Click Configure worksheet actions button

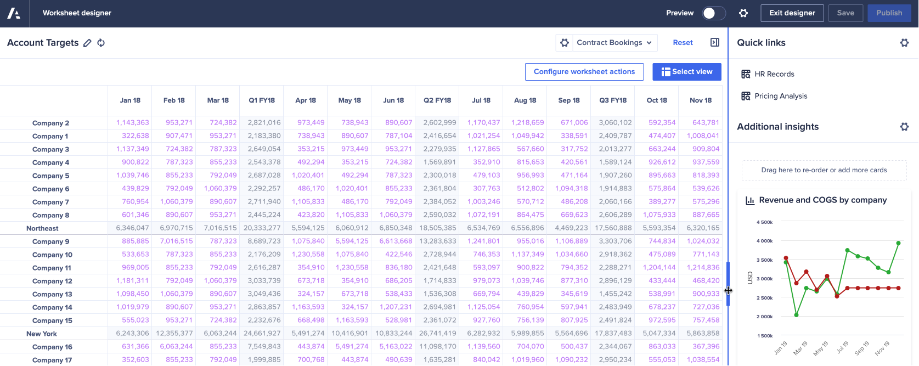click(x=584, y=72)
